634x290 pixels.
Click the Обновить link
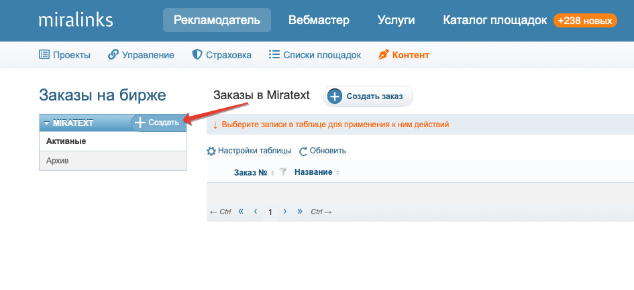[x=328, y=151]
